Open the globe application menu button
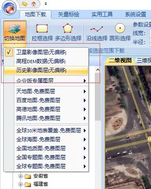This screenshot has width=151, height=189. pyautogui.click(x=9, y=8)
